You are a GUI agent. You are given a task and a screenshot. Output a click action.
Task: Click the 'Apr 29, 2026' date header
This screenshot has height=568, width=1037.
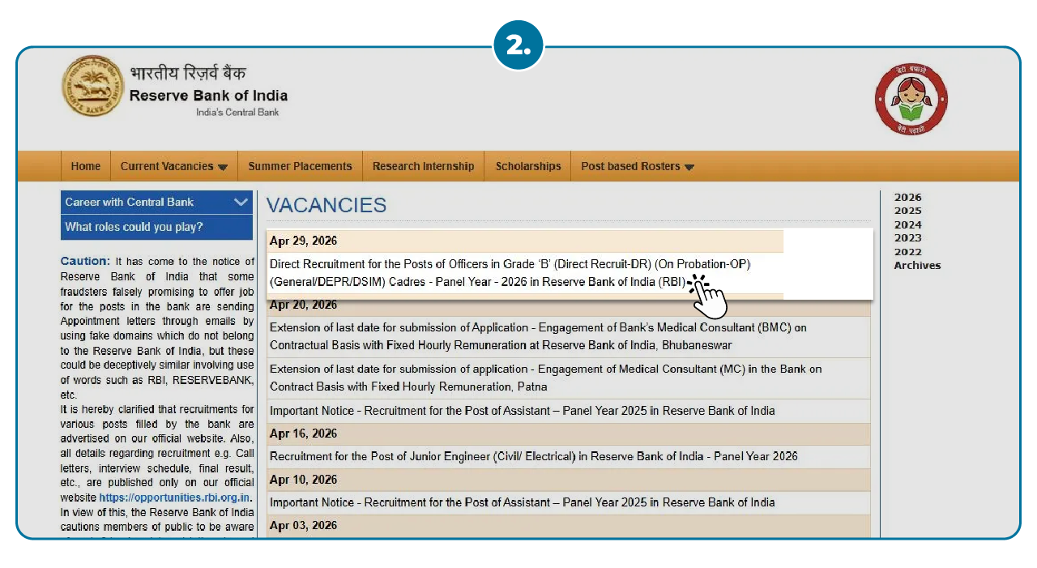click(303, 241)
